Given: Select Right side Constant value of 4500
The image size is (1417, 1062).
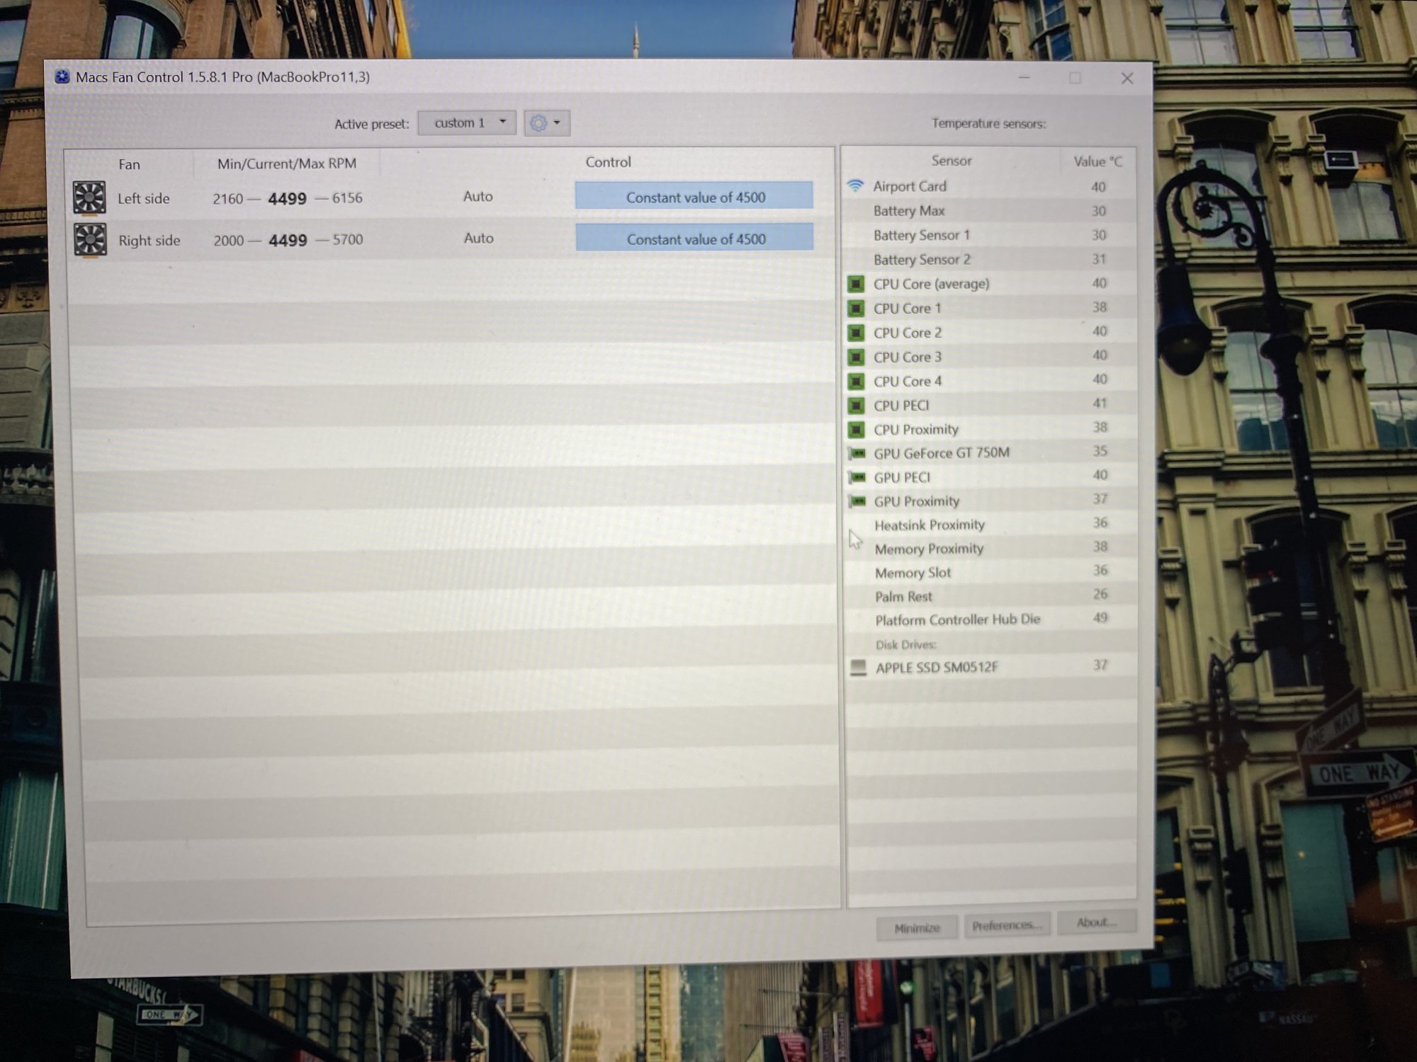Looking at the screenshot, I should pos(695,239).
